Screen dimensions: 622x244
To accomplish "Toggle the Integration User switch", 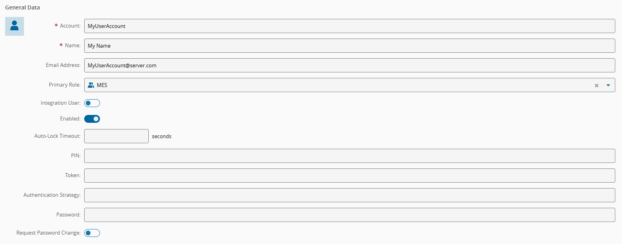I will point(92,103).
